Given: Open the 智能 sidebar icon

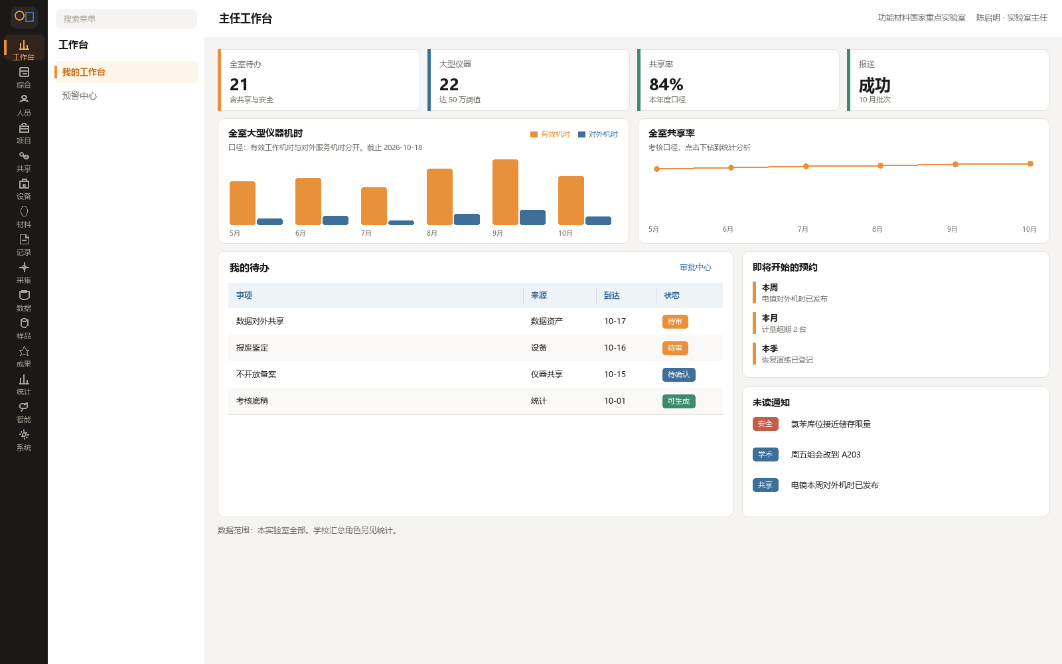Looking at the screenshot, I should tap(24, 412).
